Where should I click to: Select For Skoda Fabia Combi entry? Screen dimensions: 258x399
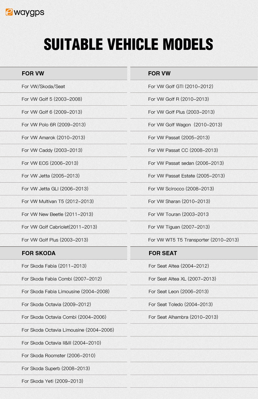point(61,279)
